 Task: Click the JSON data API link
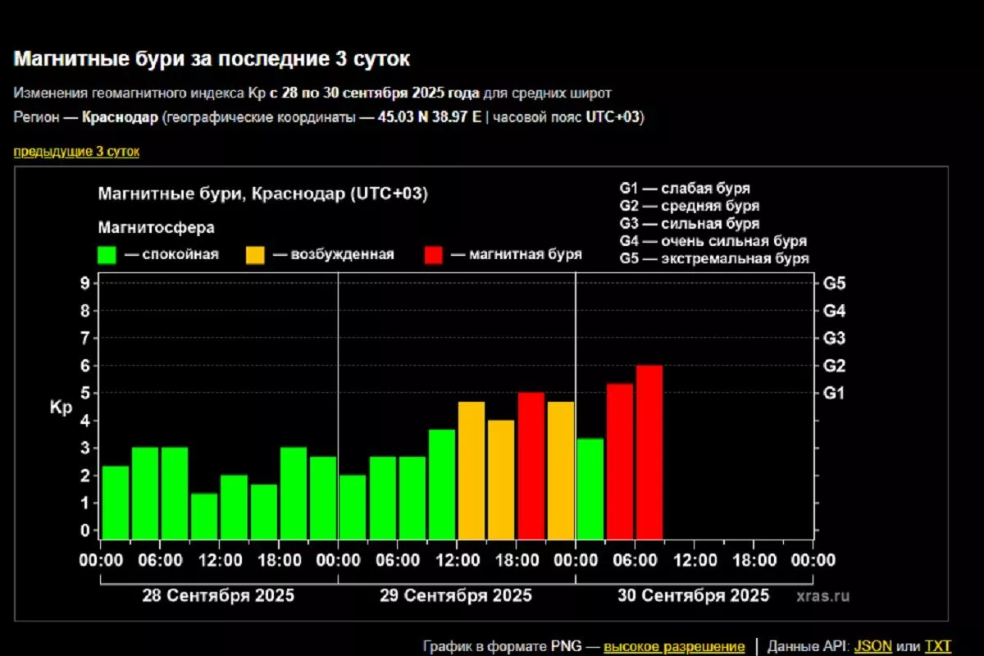873,647
